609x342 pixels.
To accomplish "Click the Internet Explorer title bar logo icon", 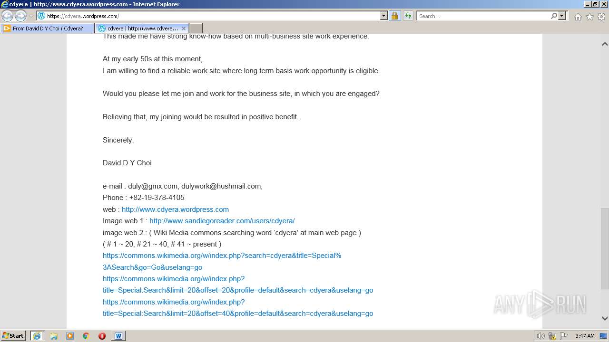I will tap(5, 4).
